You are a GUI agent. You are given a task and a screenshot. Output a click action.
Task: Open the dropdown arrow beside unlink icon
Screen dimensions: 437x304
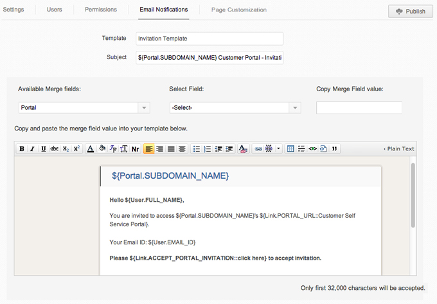pos(278,148)
